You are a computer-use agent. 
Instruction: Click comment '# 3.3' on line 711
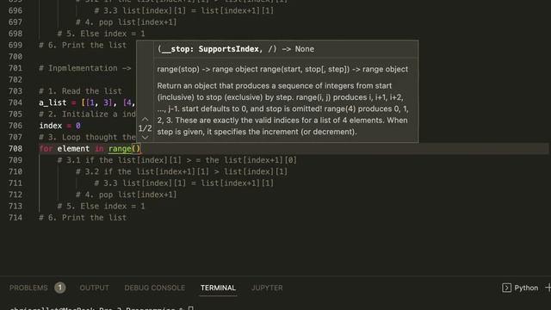(x=183, y=183)
